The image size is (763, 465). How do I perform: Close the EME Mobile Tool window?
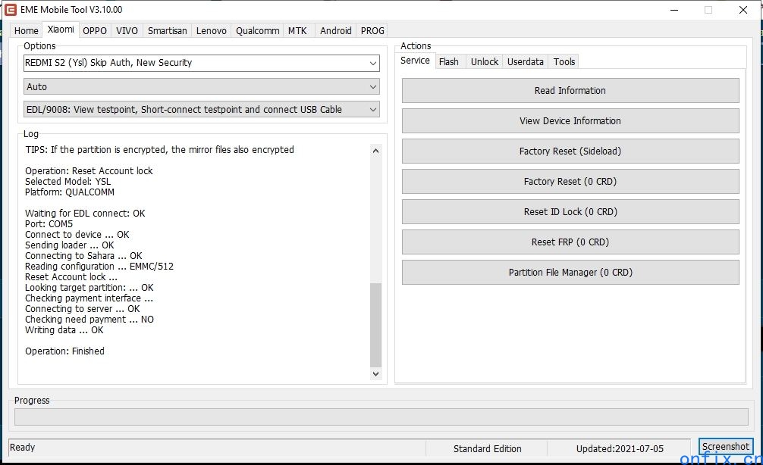[x=743, y=10]
